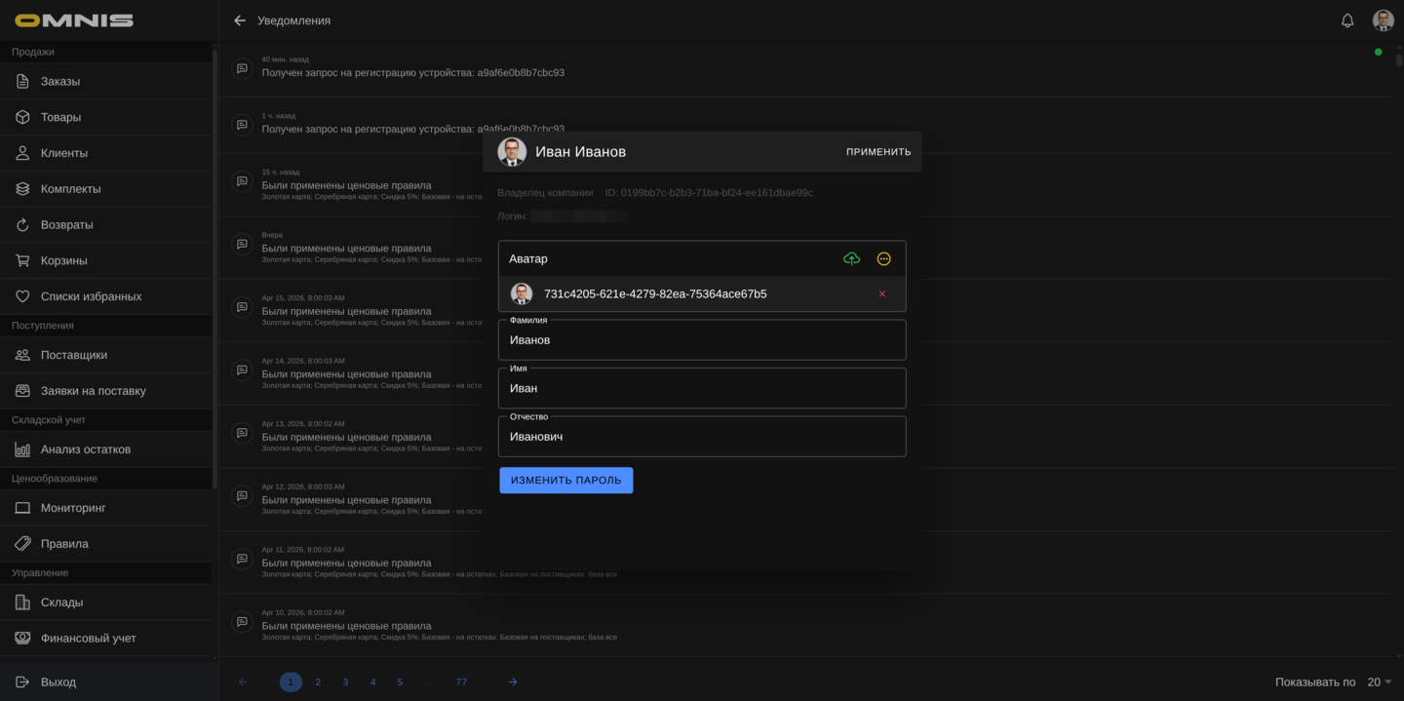Click the upload avatar cloud icon
Image resolution: width=1404 pixels, height=701 pixels.
[851, 258]
